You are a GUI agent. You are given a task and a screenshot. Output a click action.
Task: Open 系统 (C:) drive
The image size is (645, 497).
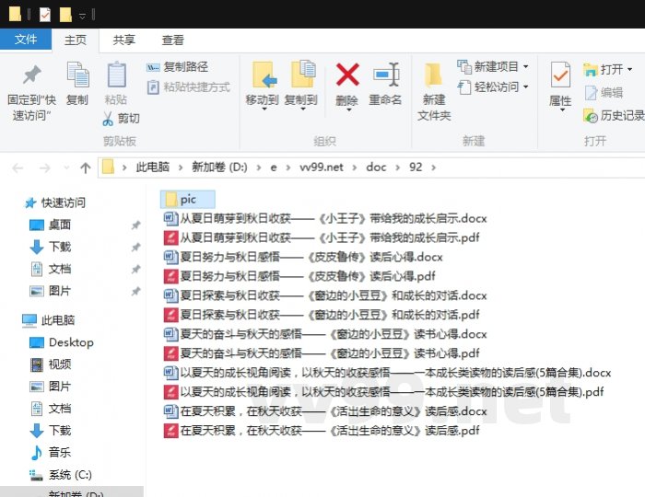pyautogui.click(x=61, y=475)
